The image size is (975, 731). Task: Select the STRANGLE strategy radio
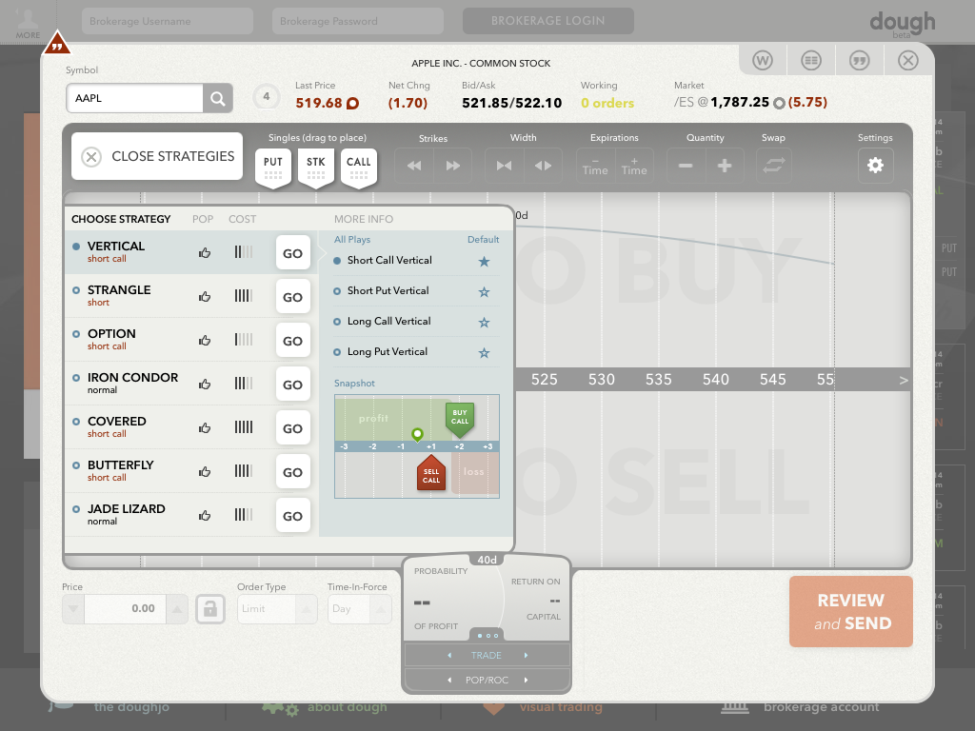(x=76, y=290)
